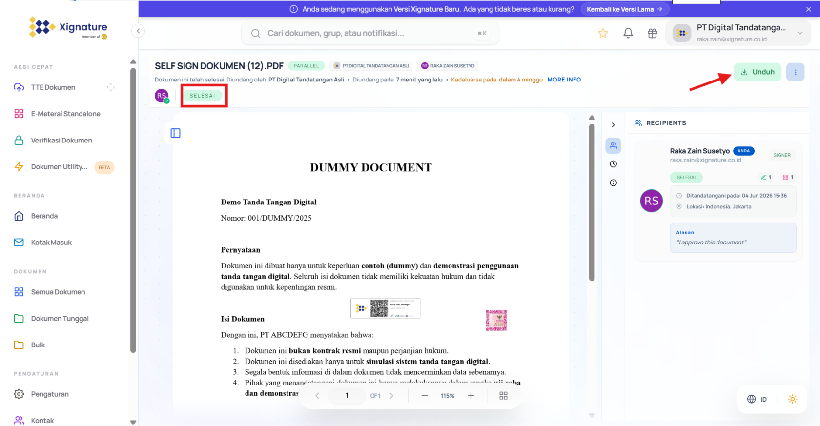
Task: Click the RS signer avatar under the title
Action: pyautogui.click(x=162, y=96)
